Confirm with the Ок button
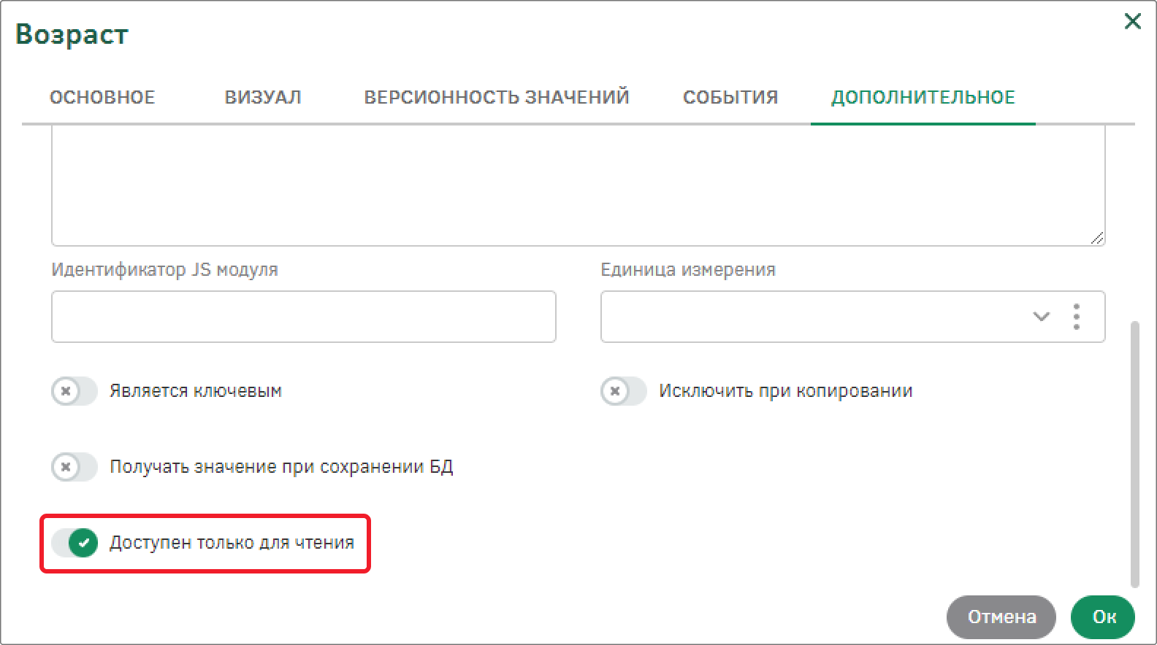Viewport: 1157px width, 645px height. coord(1103,617)
